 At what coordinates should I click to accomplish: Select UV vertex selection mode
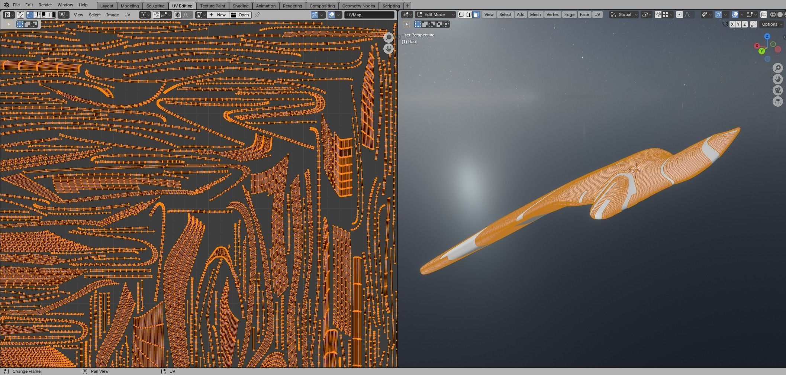pos(29,15)
